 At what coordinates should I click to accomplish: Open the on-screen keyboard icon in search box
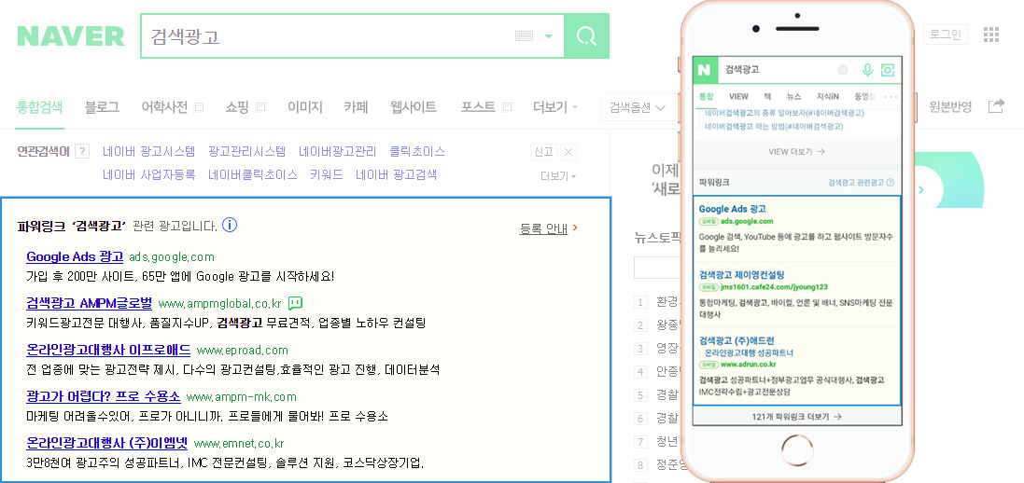pos(524,36)
